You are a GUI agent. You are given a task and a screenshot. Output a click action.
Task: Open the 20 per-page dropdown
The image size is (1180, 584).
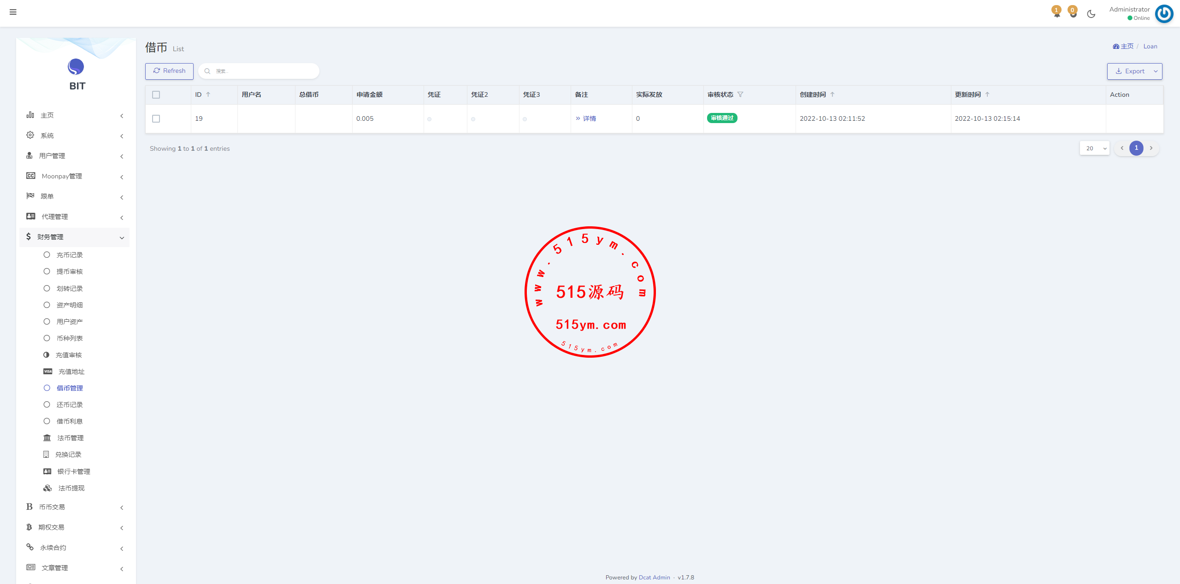tap(1095, 148)
